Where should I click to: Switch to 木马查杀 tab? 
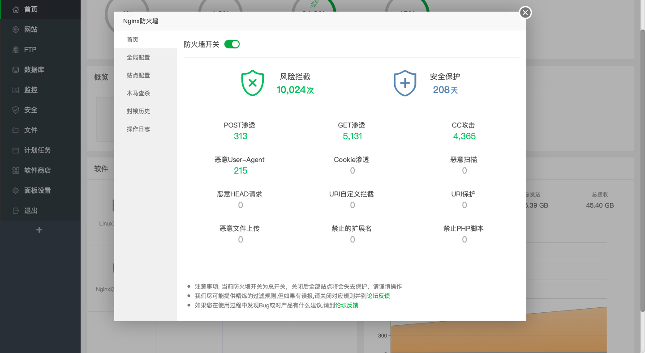(x=146, y=93)
